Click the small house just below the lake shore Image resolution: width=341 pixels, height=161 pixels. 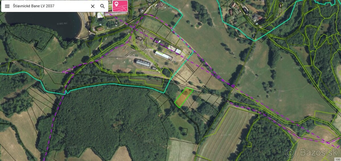coord(99,29)
